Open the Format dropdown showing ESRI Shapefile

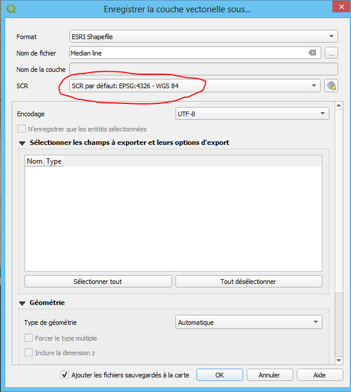(x=203, y=37)
